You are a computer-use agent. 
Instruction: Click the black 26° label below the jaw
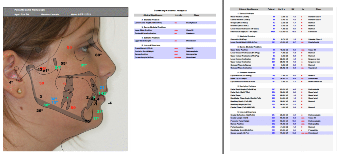40,111
